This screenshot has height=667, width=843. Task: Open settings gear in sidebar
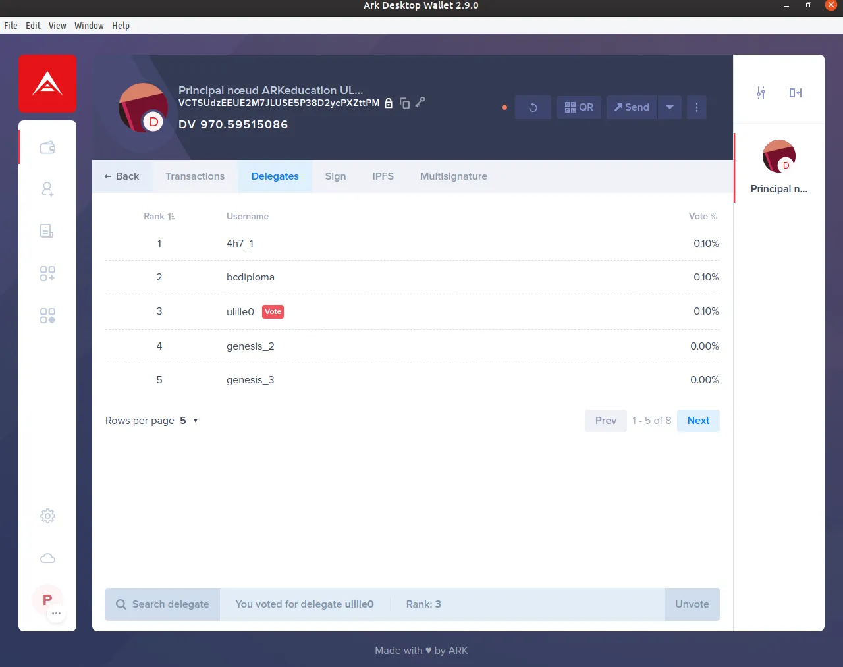coord(47,516)
